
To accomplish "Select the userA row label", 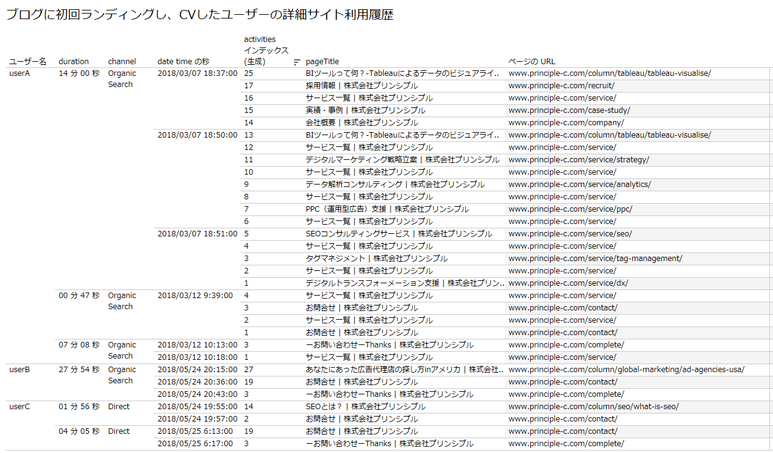I will [20, 73].
